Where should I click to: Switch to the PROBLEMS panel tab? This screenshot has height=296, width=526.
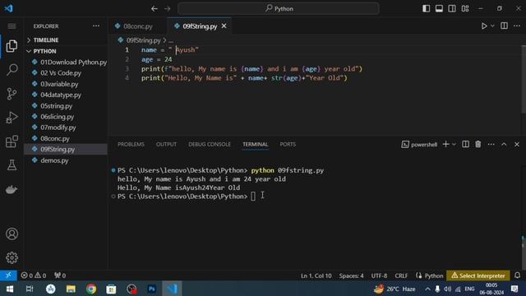131,145
